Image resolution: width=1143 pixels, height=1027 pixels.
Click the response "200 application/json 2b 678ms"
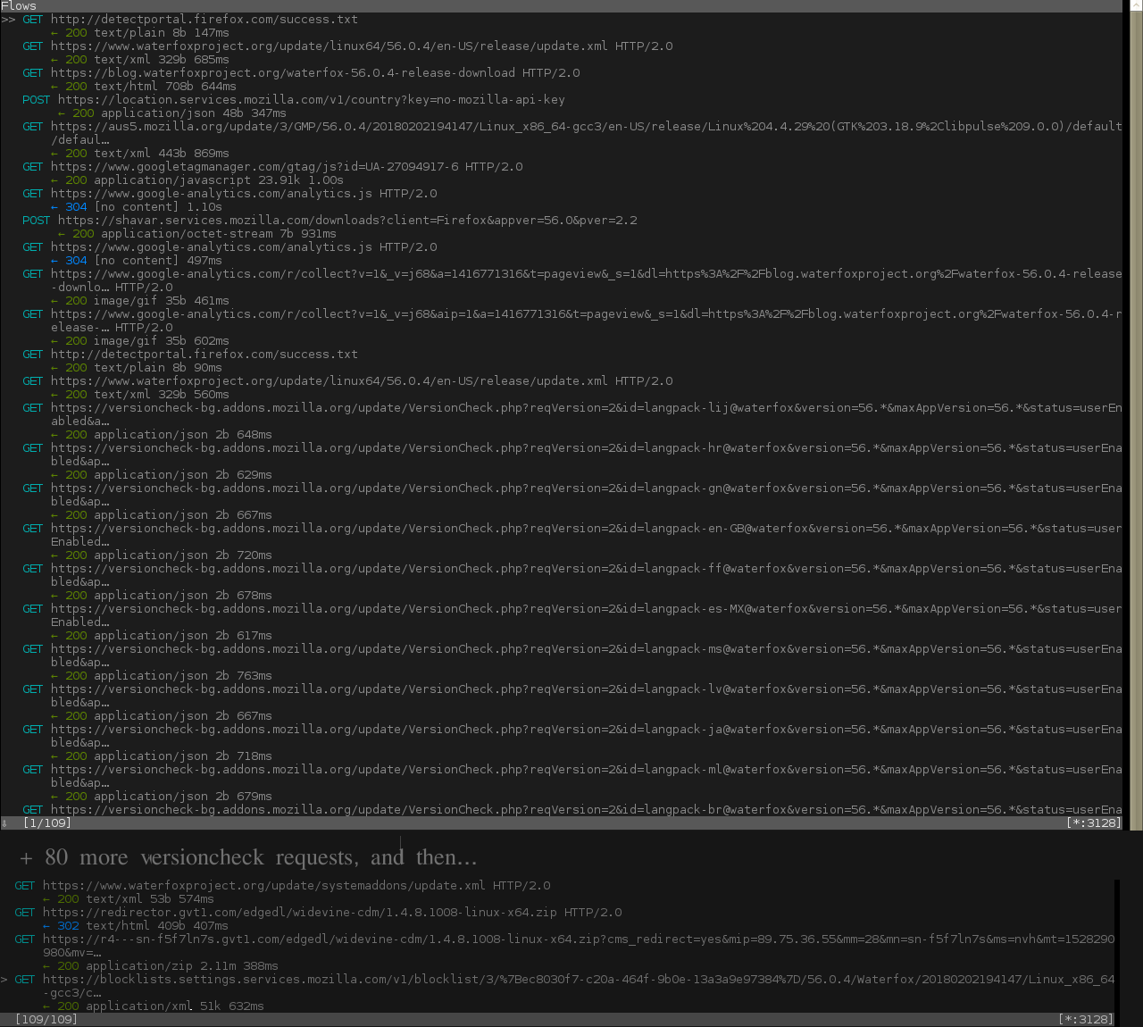point(162,595)
